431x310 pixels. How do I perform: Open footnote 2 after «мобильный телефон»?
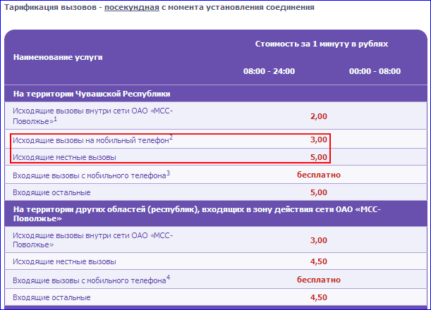coord(171,137)
